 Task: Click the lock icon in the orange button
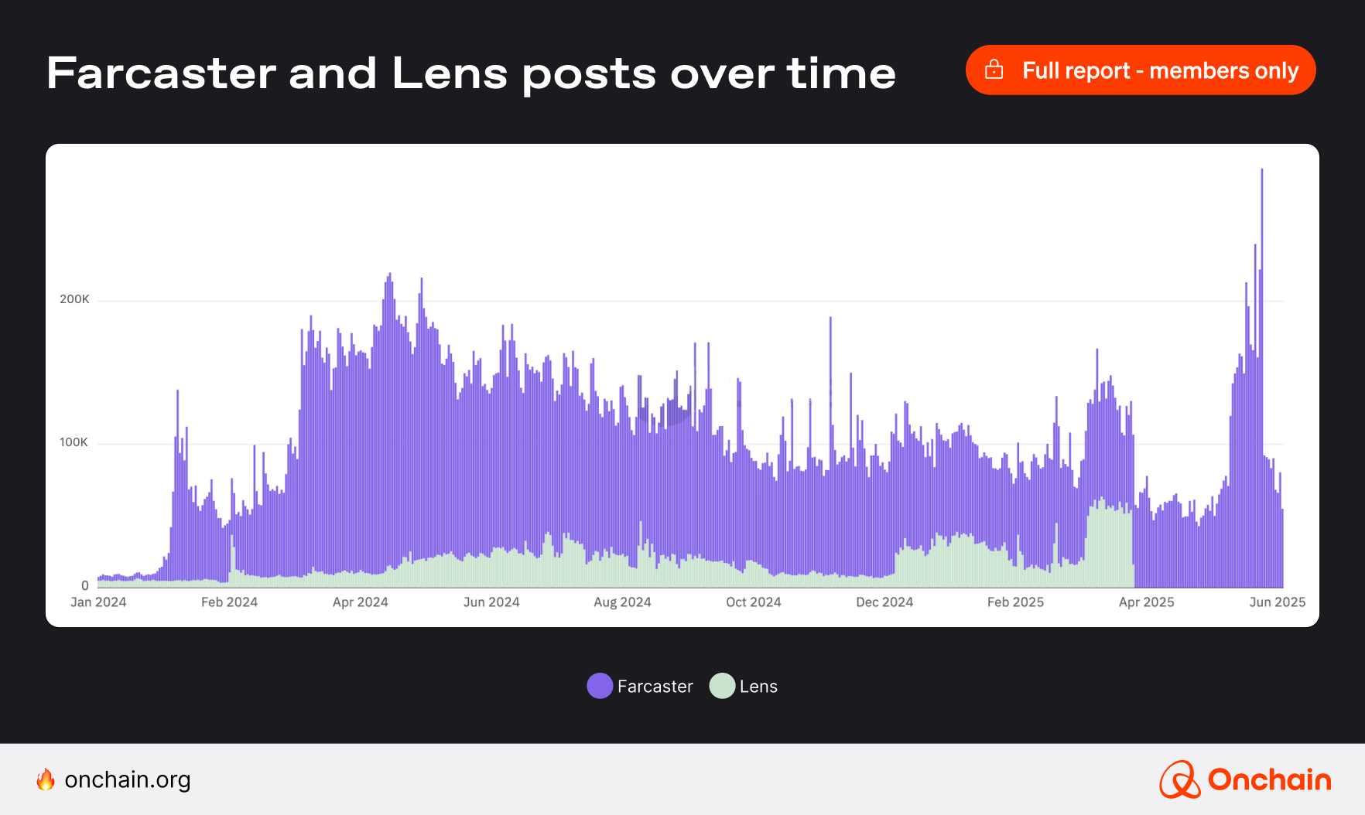[x=994, y=70]
